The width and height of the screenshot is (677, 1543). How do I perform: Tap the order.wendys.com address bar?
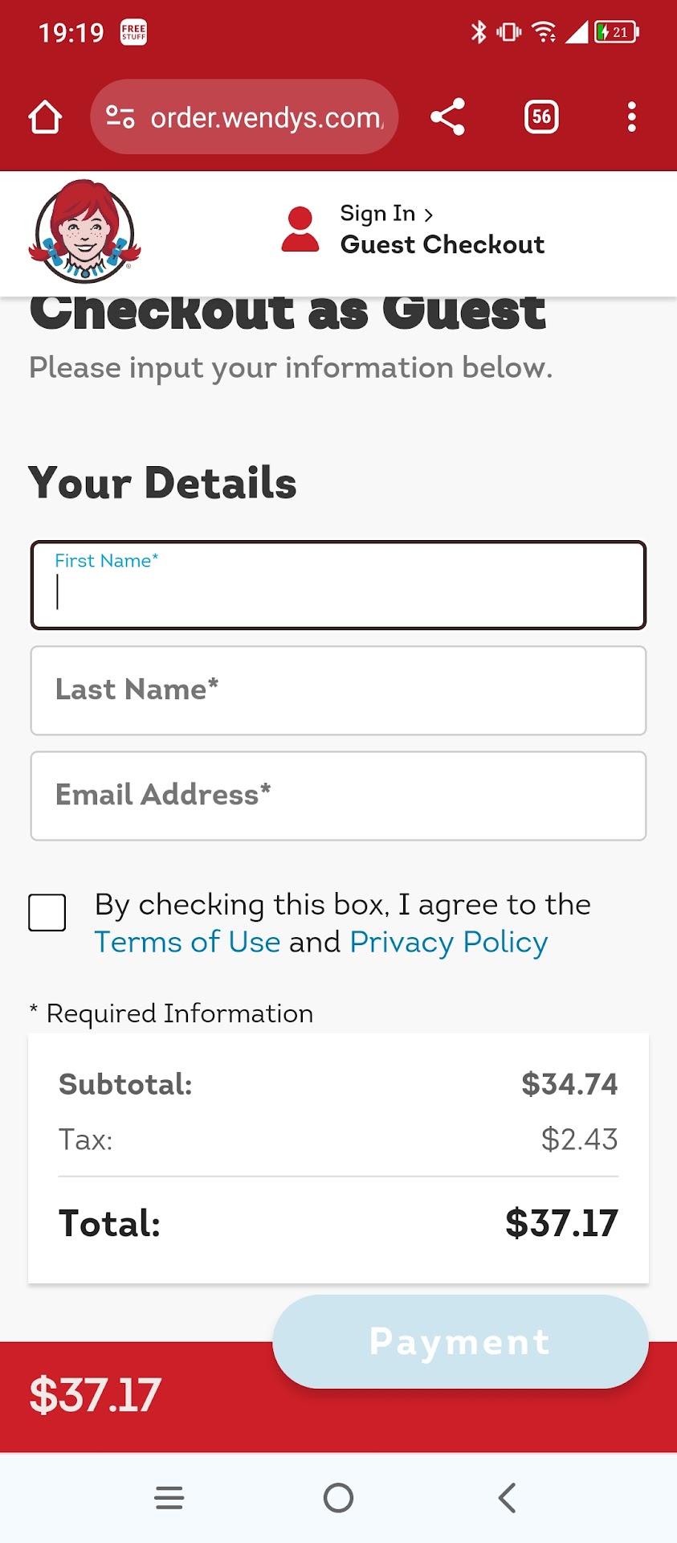[x=267, y=117]
